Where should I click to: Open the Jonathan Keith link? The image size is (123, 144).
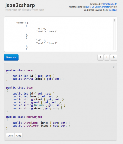tap(110, 4)
